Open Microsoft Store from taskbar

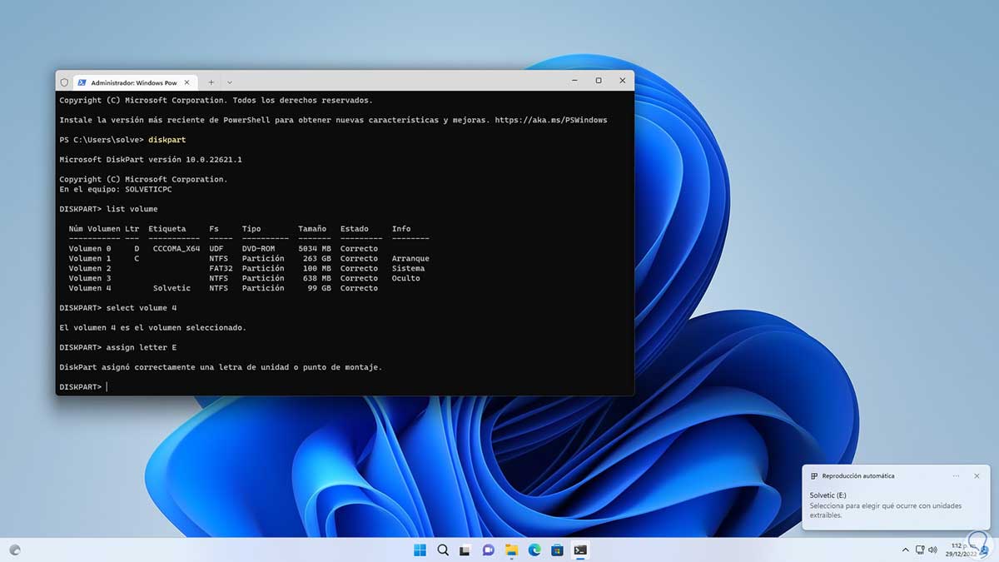click(x=557, y=550)
